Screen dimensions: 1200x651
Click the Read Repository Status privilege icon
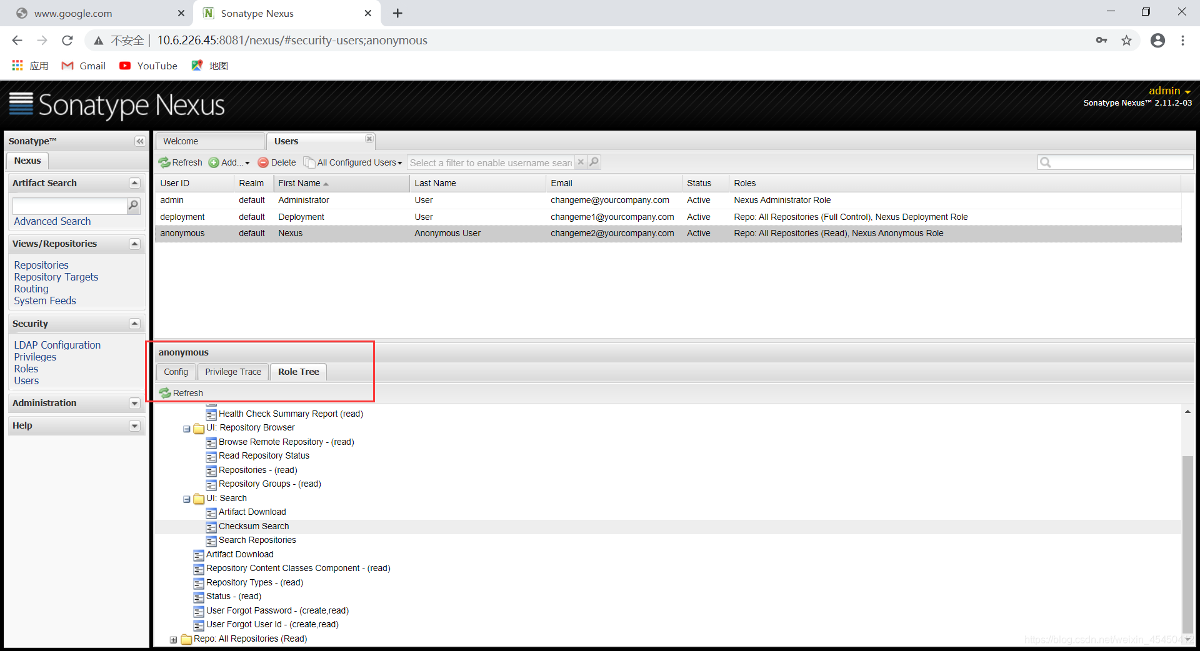coord(211,456)
